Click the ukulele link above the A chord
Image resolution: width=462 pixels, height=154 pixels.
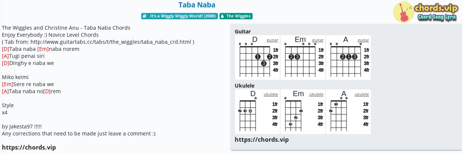click(x=362, y=94)
